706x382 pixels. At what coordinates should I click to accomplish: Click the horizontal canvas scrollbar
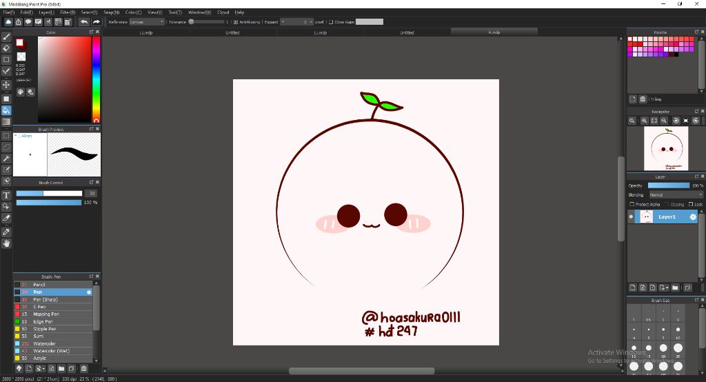(361, 371)
